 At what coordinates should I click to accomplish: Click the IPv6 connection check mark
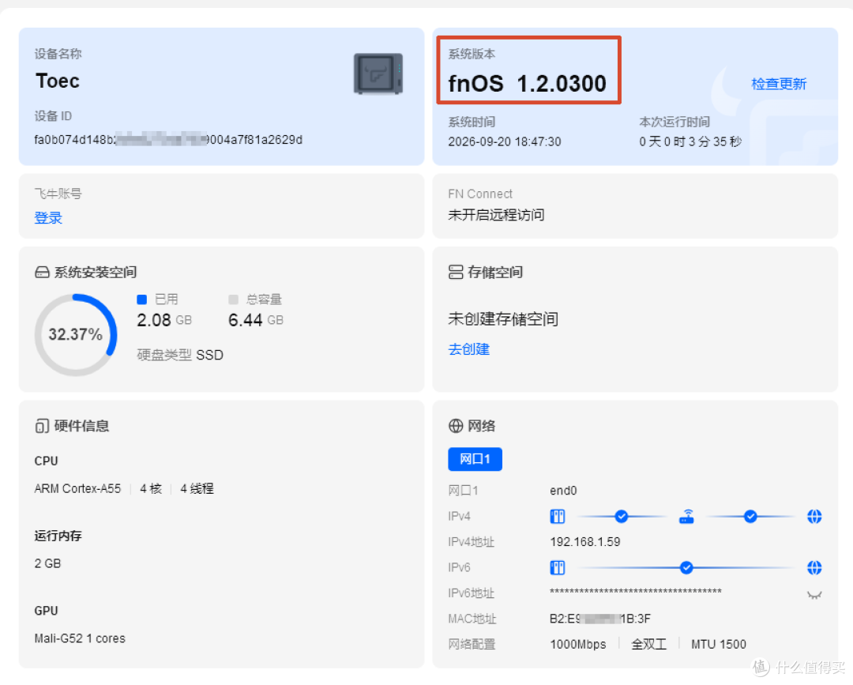click(686, 568)
